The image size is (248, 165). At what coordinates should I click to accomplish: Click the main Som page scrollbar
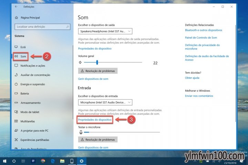coord(236,74)
